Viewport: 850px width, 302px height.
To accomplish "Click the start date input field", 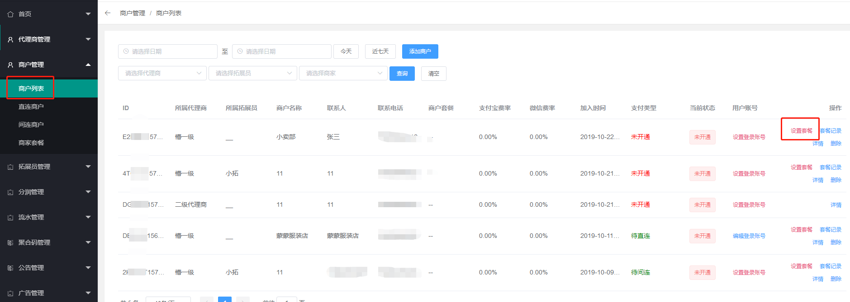I will (168, 51).
